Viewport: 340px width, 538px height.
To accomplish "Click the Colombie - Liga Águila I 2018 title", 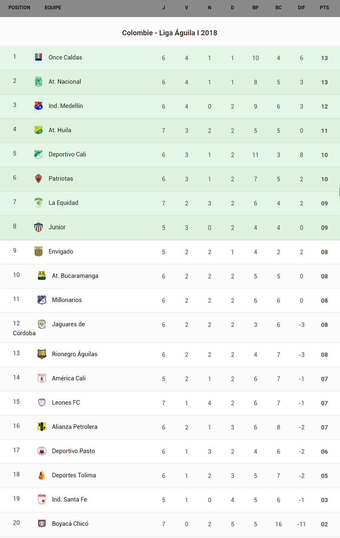I will [x=170, y=33].
